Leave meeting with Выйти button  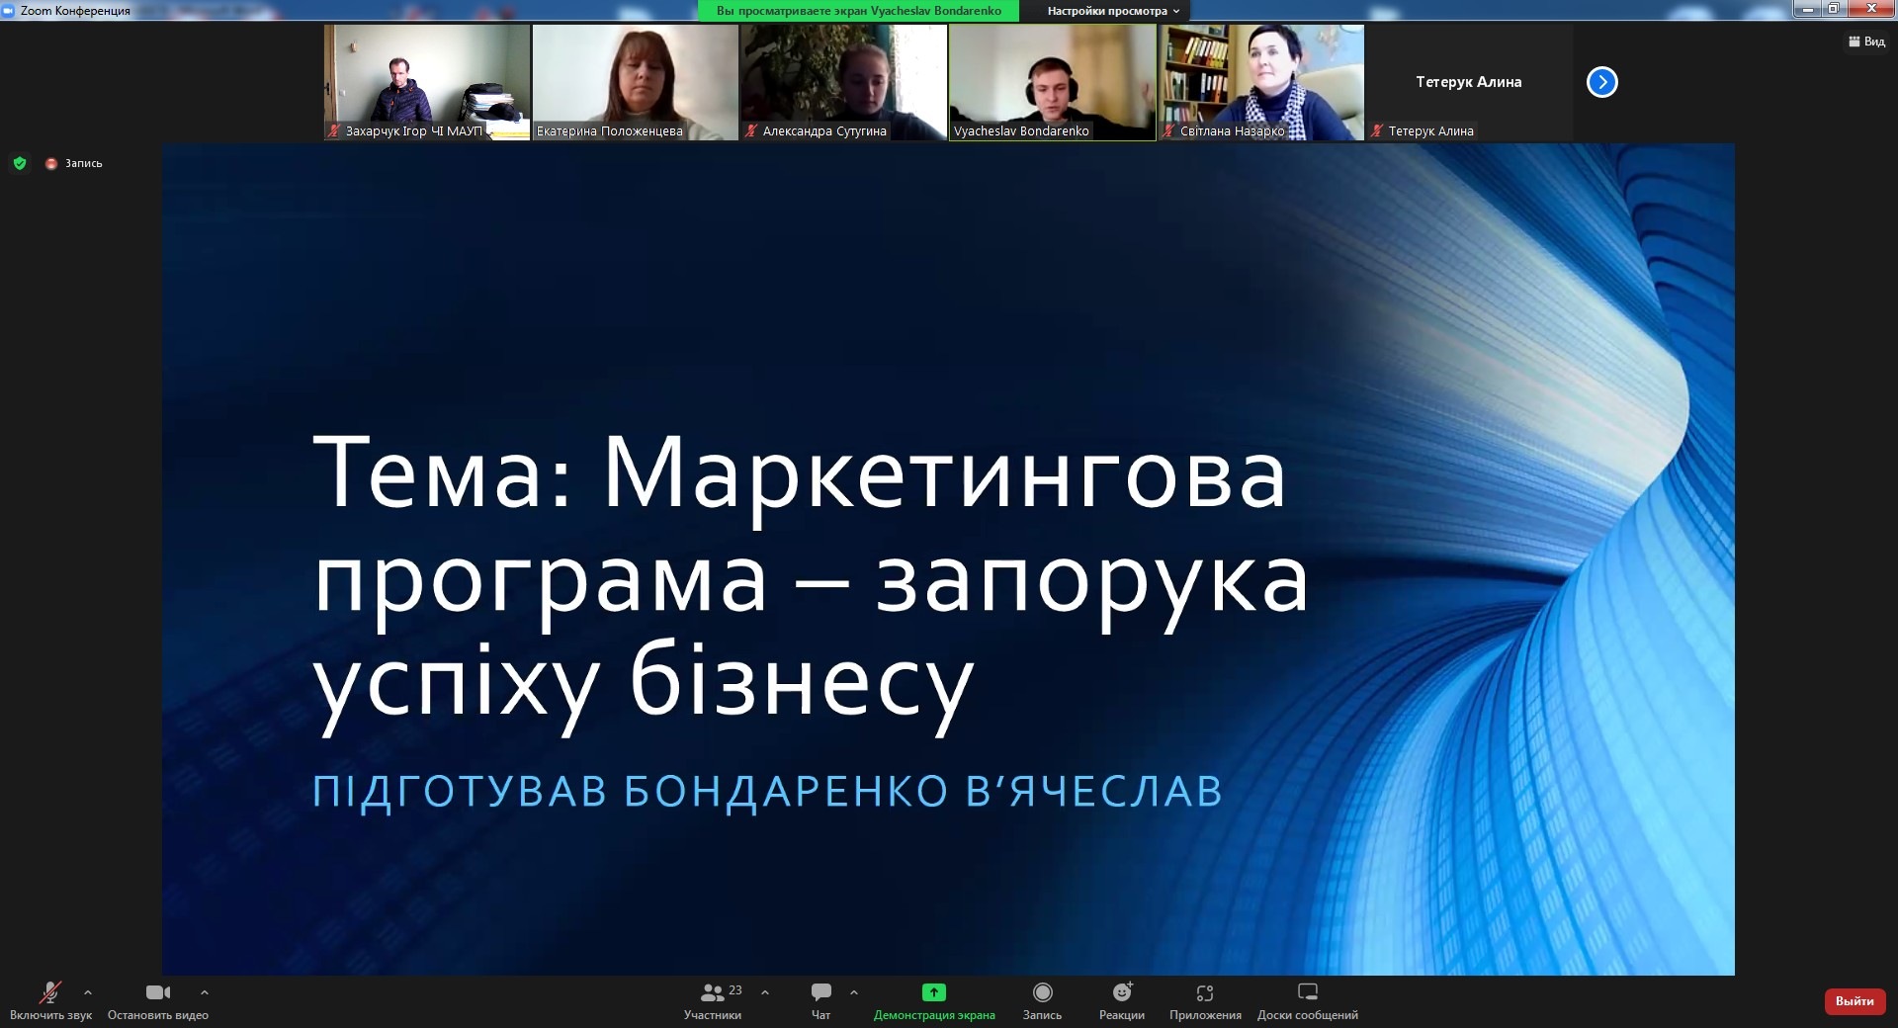point(1855,1001)
